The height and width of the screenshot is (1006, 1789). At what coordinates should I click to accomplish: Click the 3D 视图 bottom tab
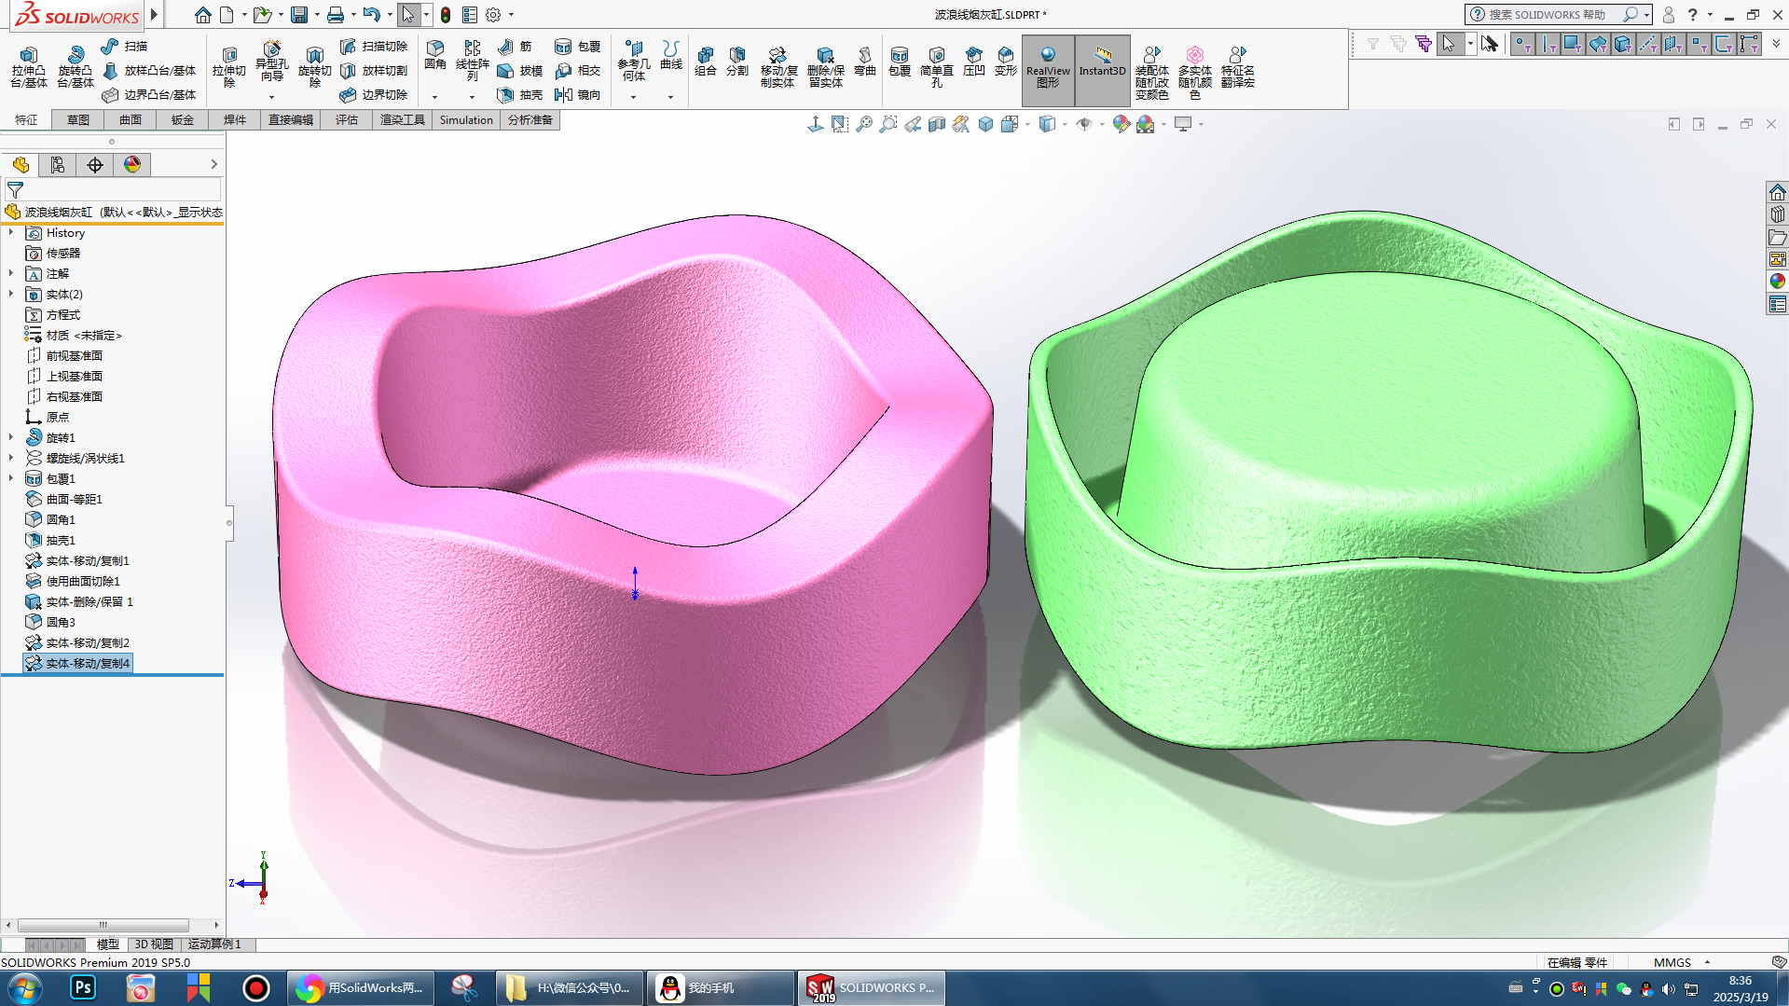click(154, 944)
